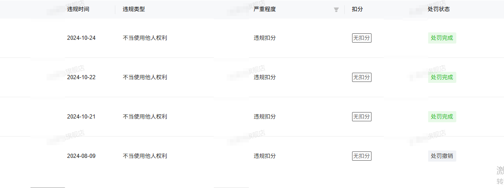Click the 处罚撤销 status tag
This screenshot has height=188, width=504.
point(442,156)
